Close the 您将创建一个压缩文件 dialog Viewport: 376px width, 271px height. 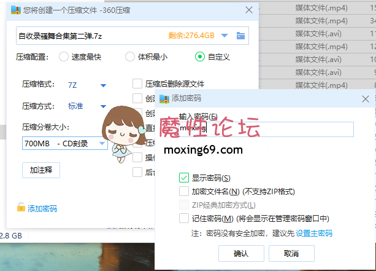[x=249, y=10]
